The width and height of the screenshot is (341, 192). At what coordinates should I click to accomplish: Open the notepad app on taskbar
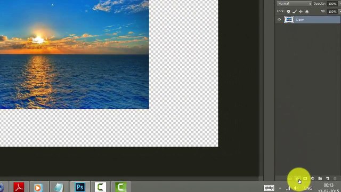[x=59, y=187]
